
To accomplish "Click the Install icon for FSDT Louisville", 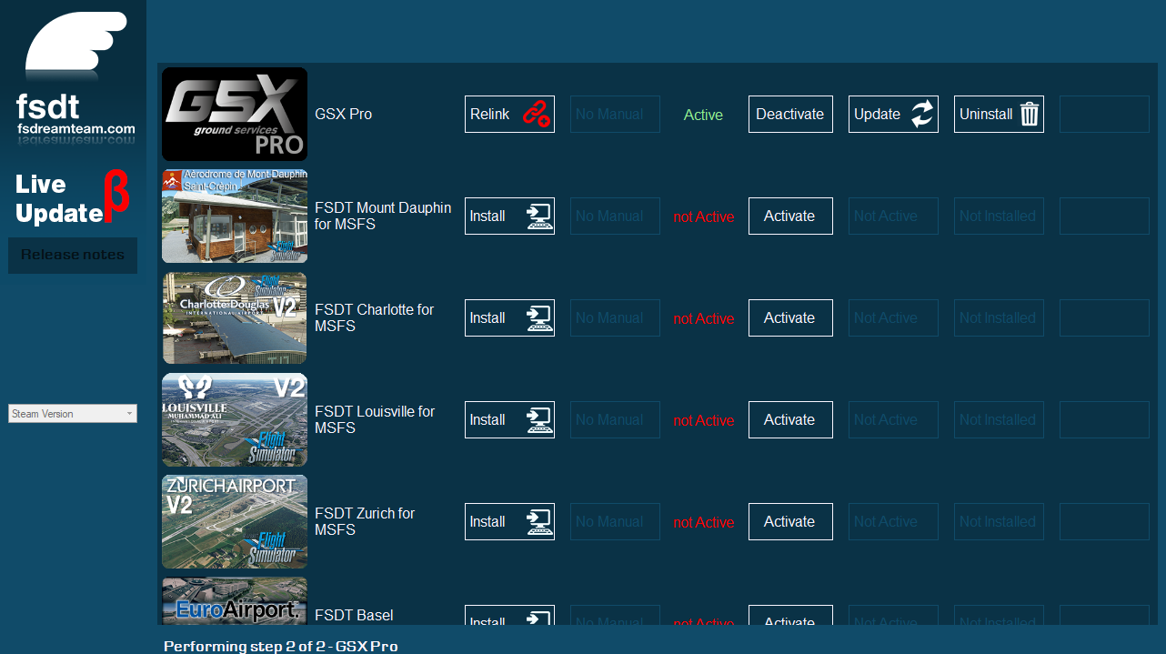I will click(x=538, y=420).
